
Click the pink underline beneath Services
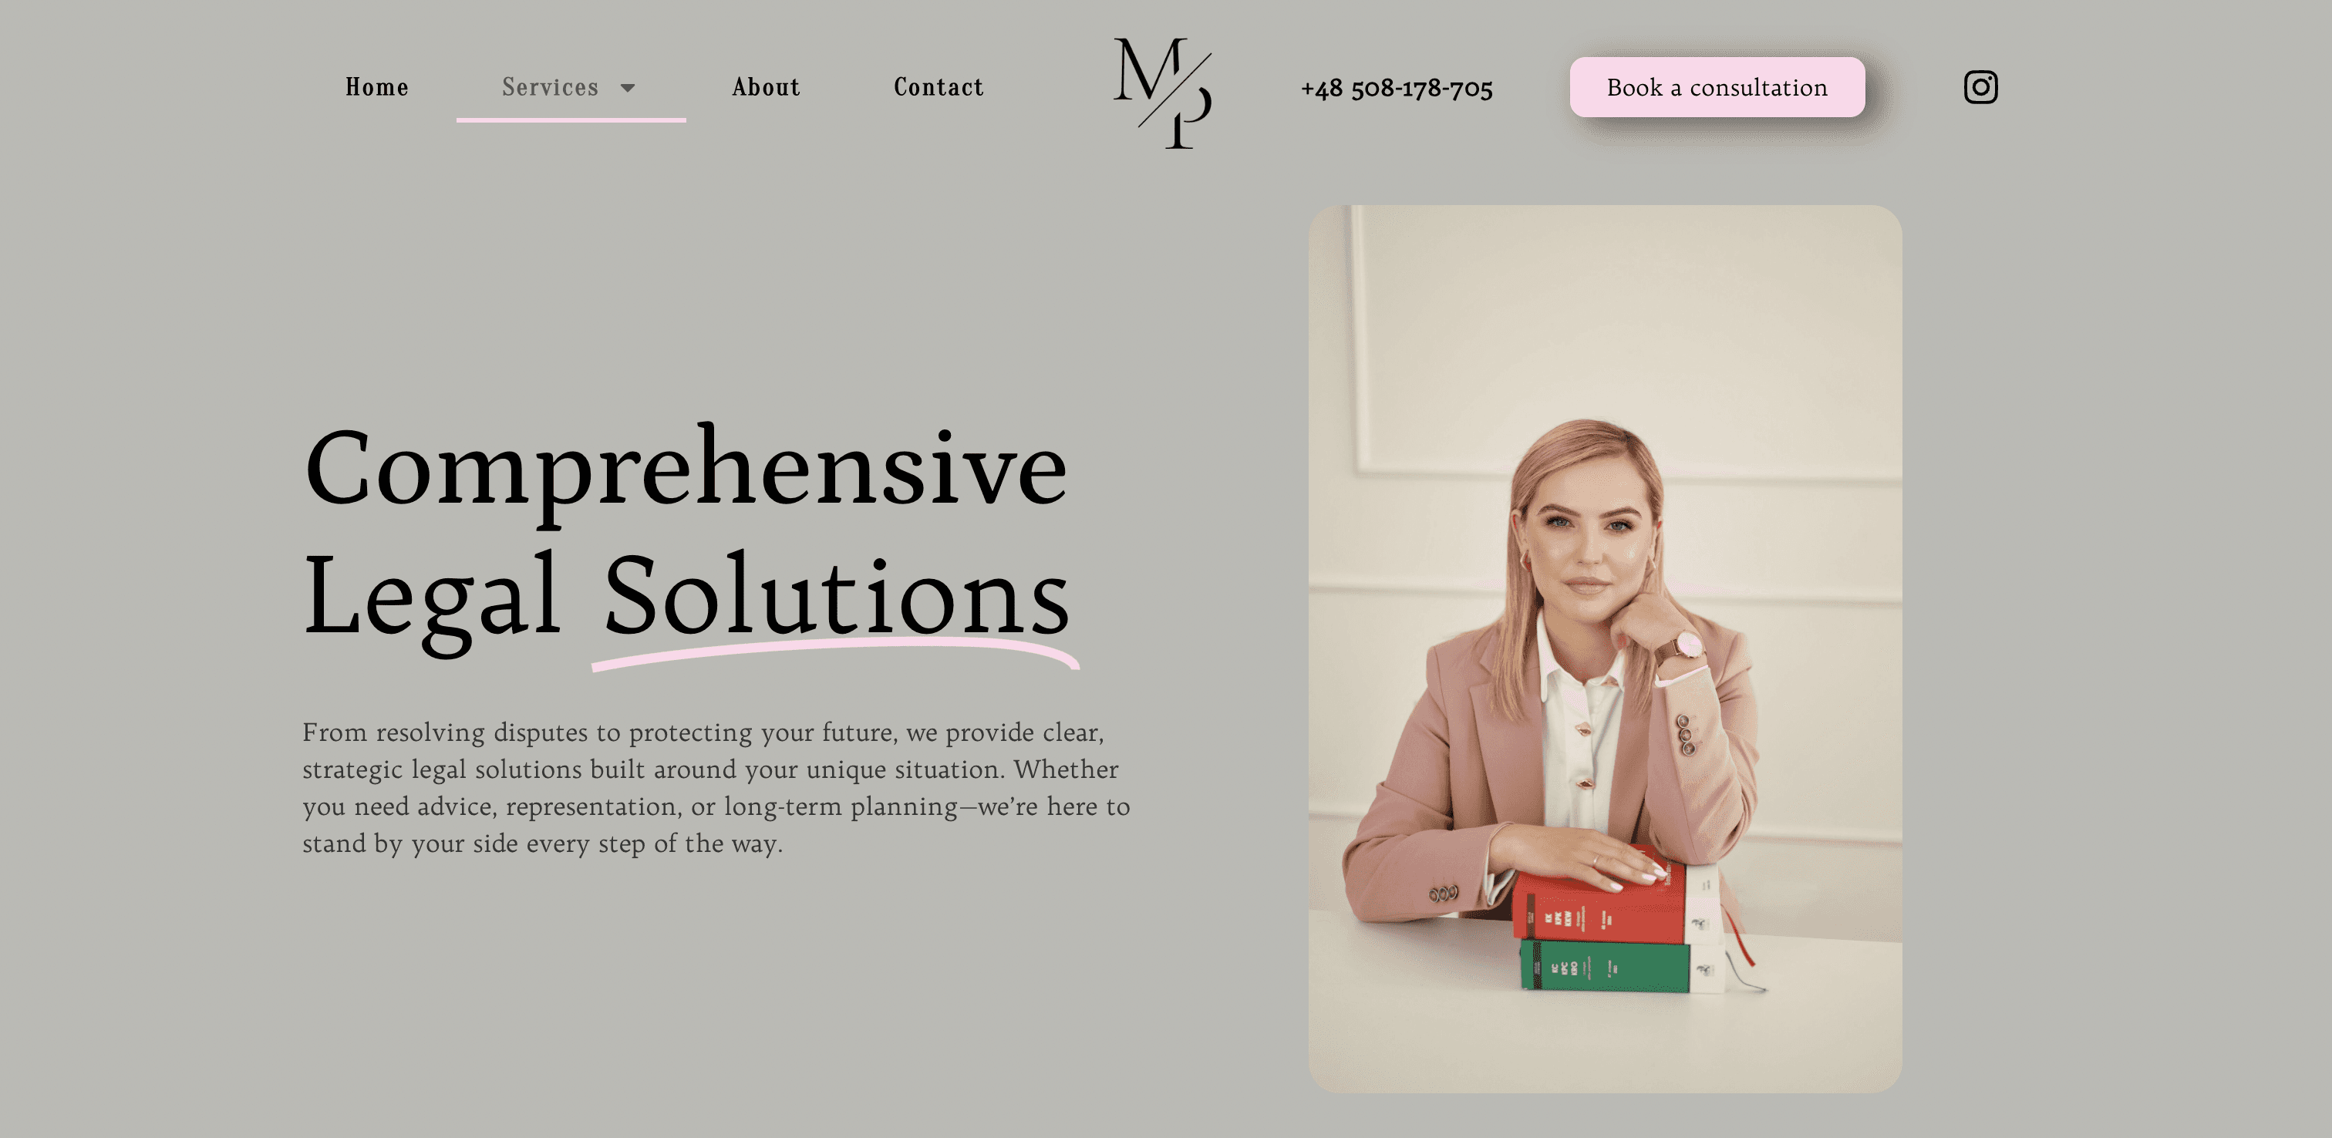pyautogui.click(x=571, y=120)
